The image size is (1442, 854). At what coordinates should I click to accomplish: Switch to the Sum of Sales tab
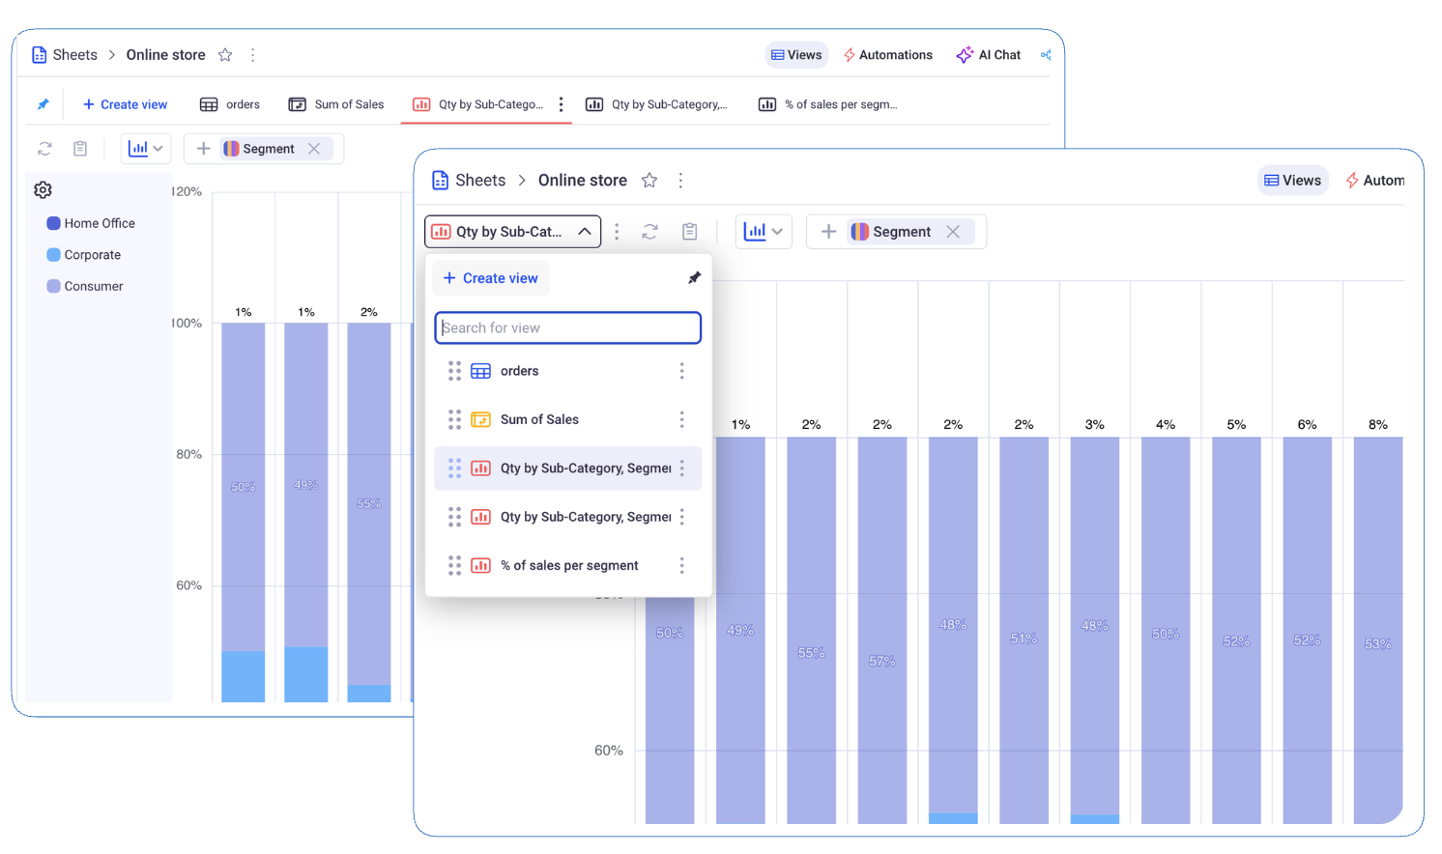point(336,104)
